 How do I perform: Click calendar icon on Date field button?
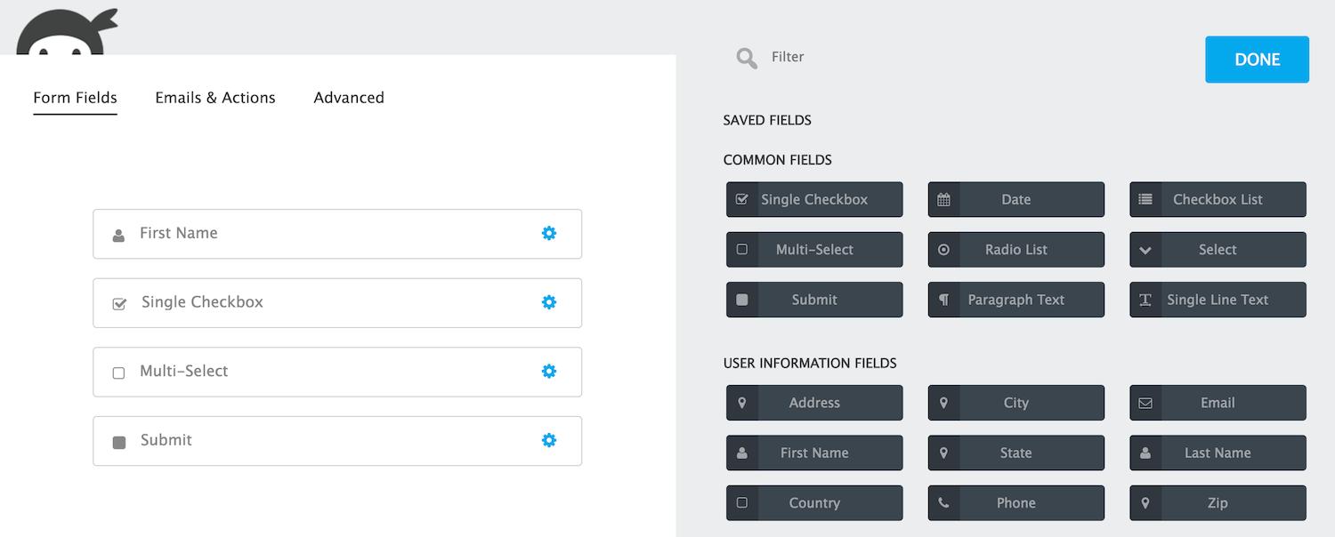[x=943, y=200]
